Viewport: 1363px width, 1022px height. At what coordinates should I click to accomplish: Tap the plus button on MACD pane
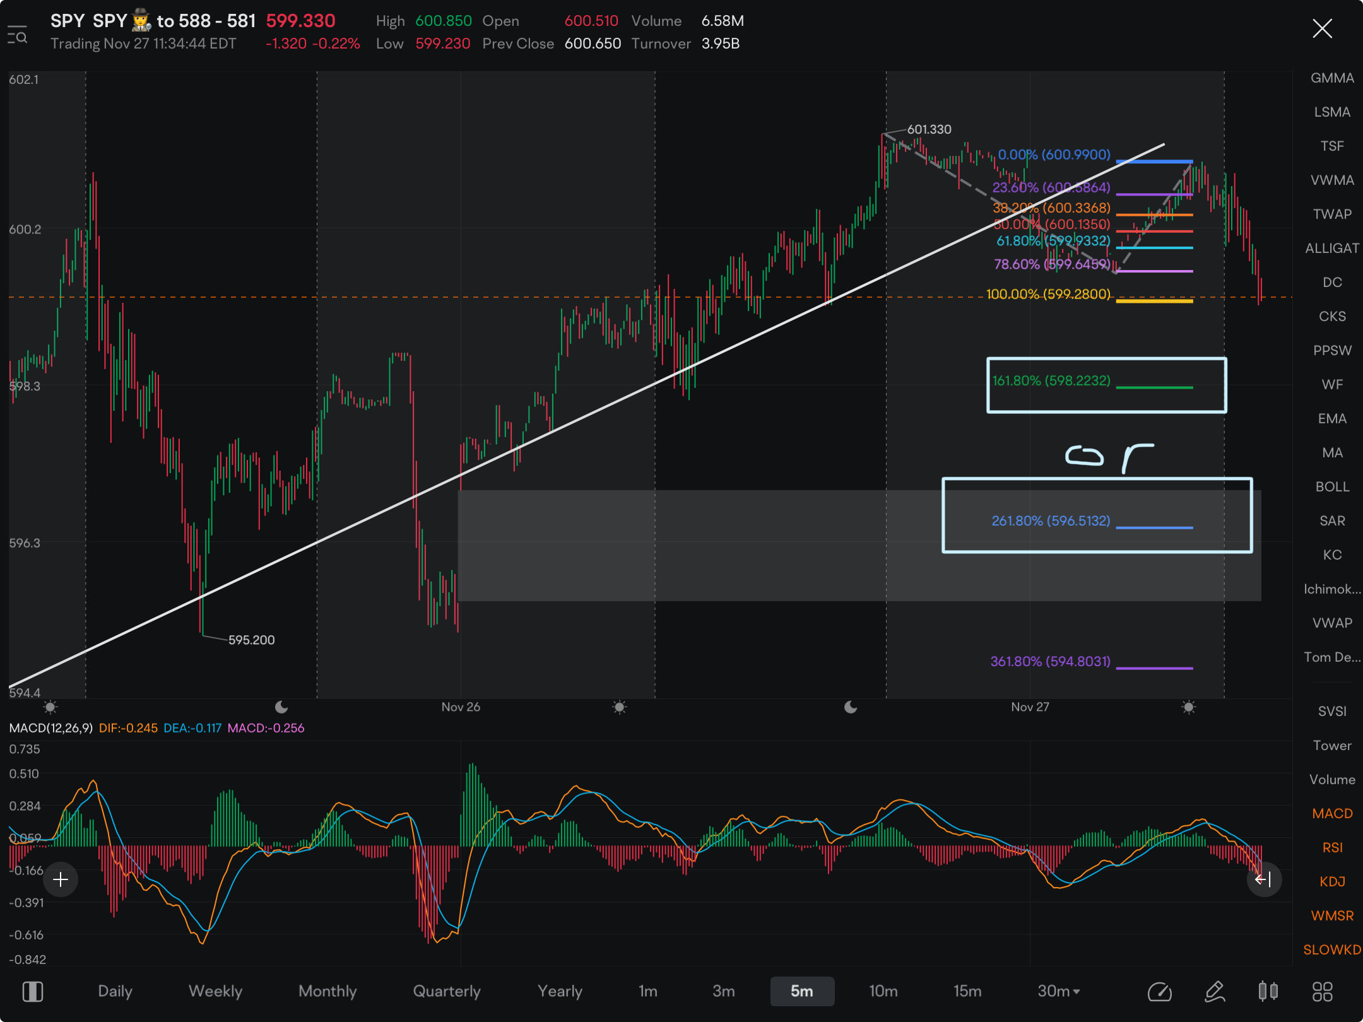pyautogui.click(x=61, y=879)
